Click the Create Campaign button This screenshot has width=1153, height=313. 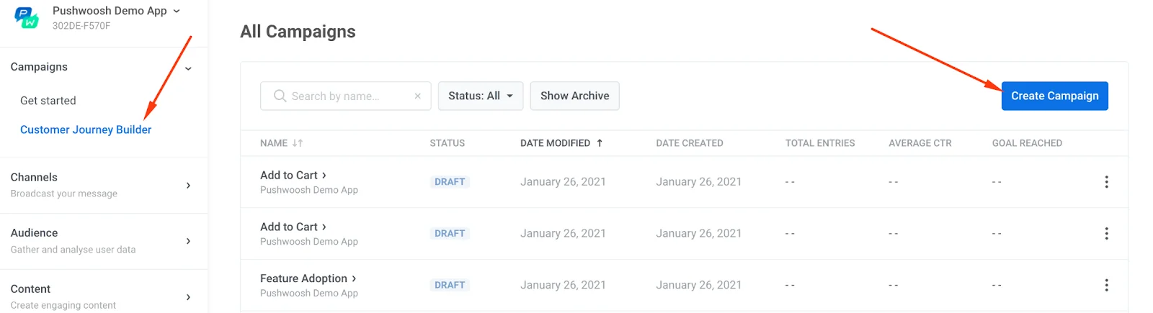(x=1054, y=96)
